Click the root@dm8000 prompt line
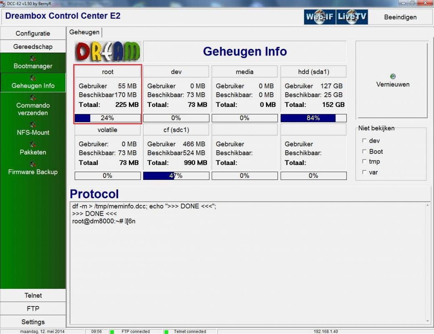The height and width of the screenshot is (334, 434). coord(104,221)
